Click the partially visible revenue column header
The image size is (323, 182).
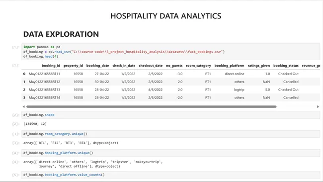point(311,66)
